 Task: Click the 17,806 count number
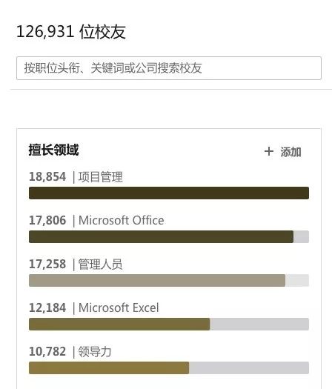47,221
